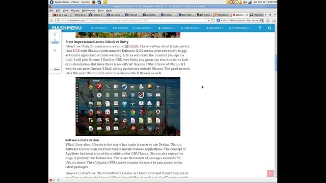Click the Share button in the floating widget
Viewport: 326px width, 183px height.
pyautogui.click(x=56, y=69)
